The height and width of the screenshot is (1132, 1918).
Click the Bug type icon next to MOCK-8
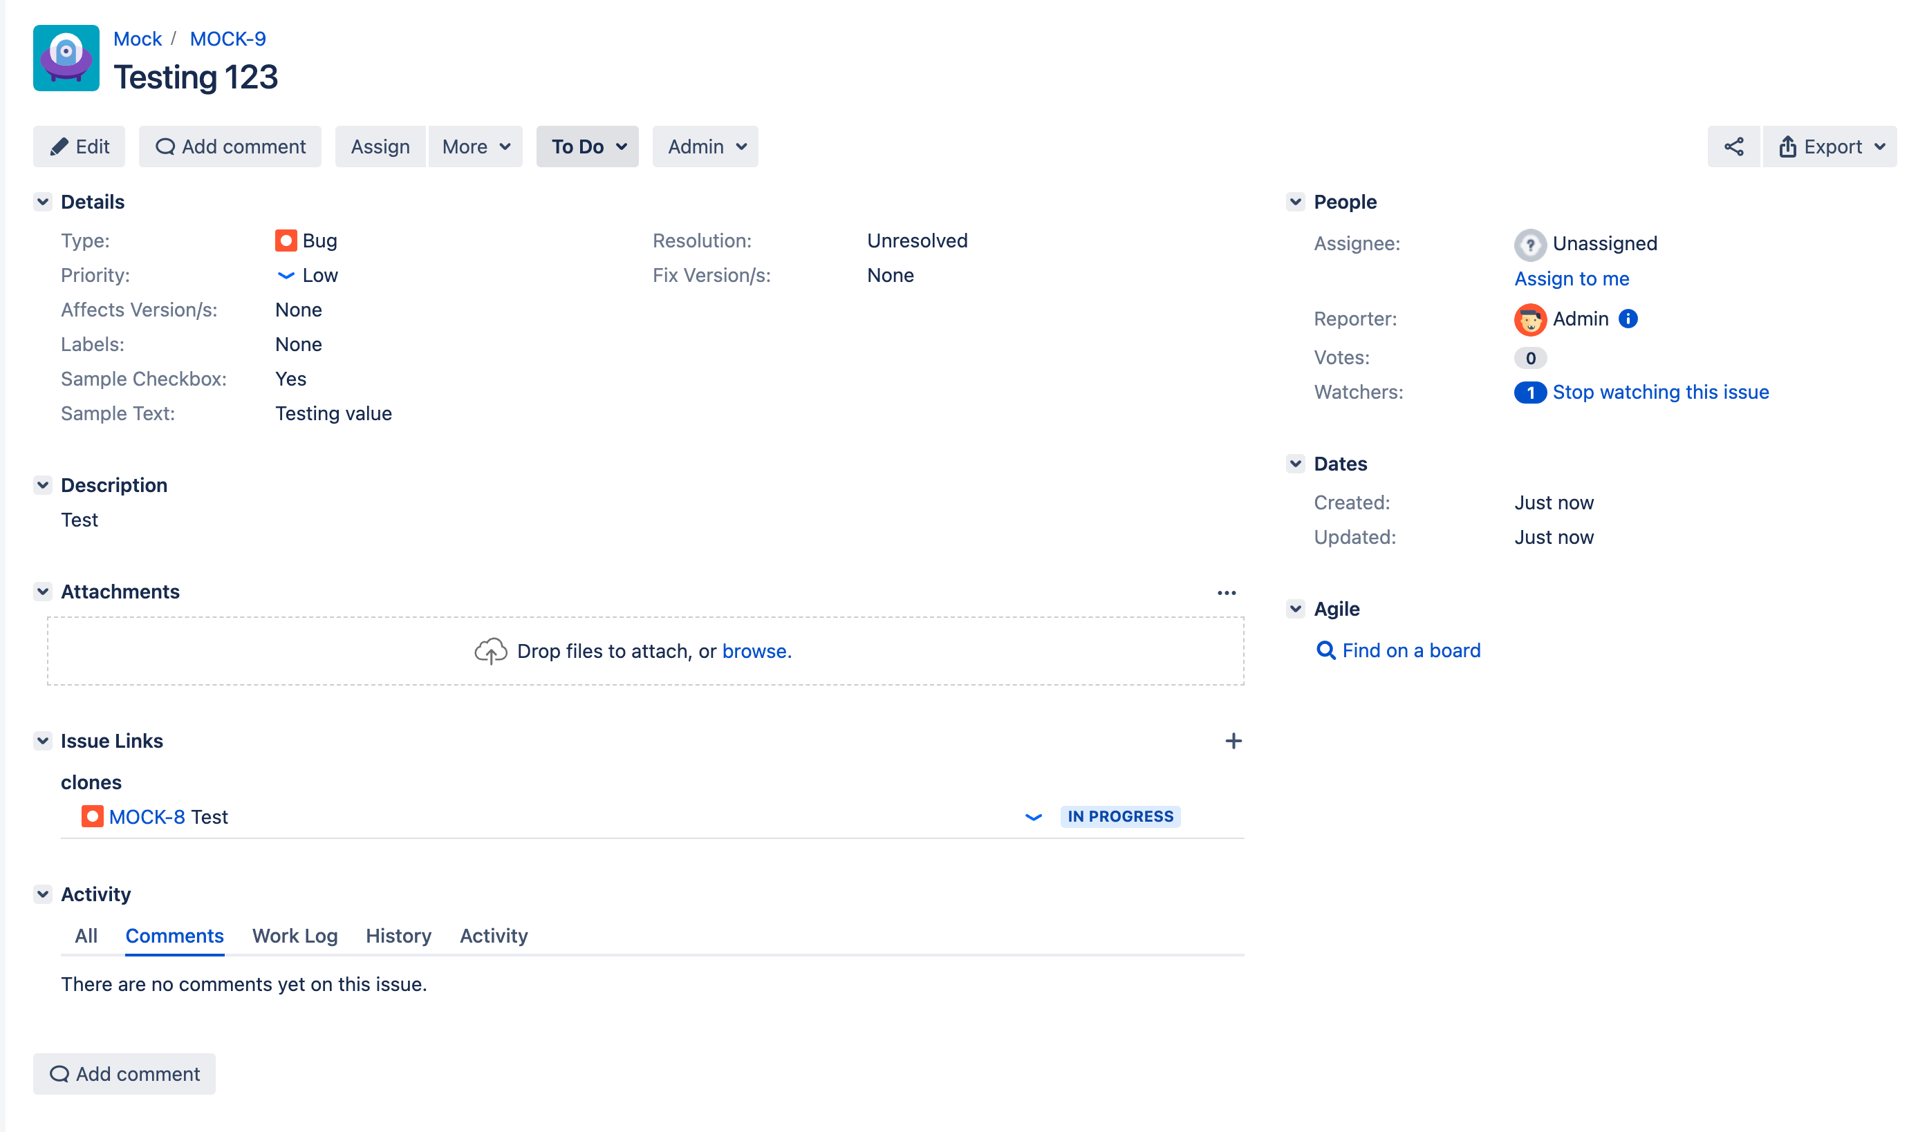click(x=93, y=816)
